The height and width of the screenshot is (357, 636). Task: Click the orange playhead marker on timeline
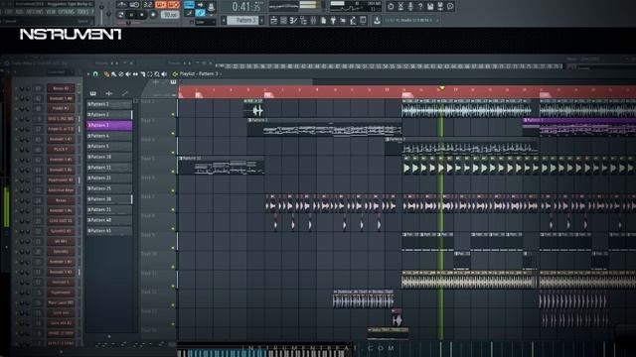pyautogui.click(x=441, y=88)
